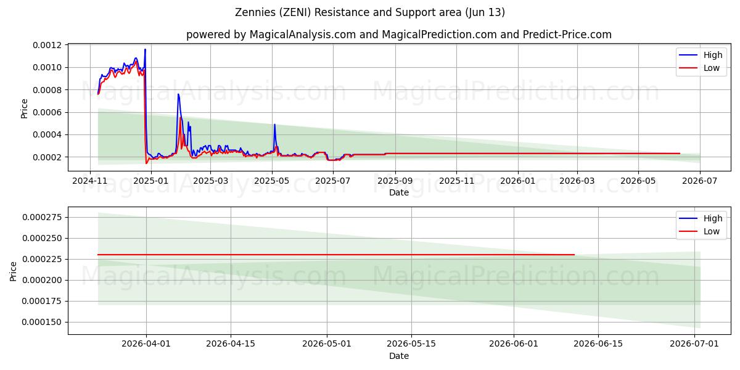Click the 2026-07-01 date tick label
This screenshot has height=370, width=740.
point(694,344)
